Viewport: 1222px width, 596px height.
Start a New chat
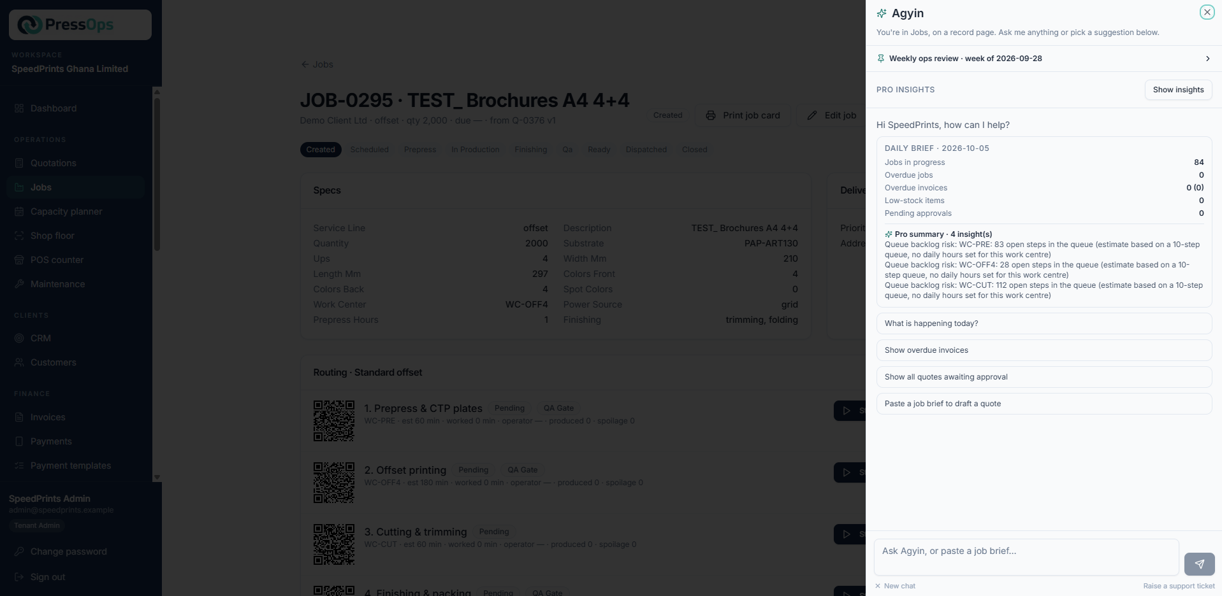click(895, 586)
